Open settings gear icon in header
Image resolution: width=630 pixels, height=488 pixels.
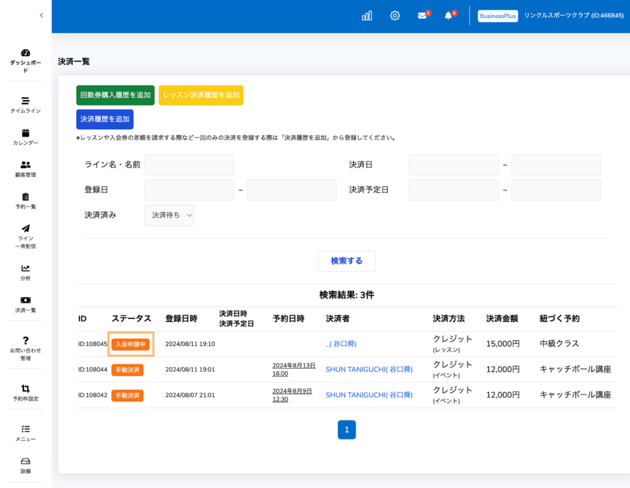click(x=395, y=15)
